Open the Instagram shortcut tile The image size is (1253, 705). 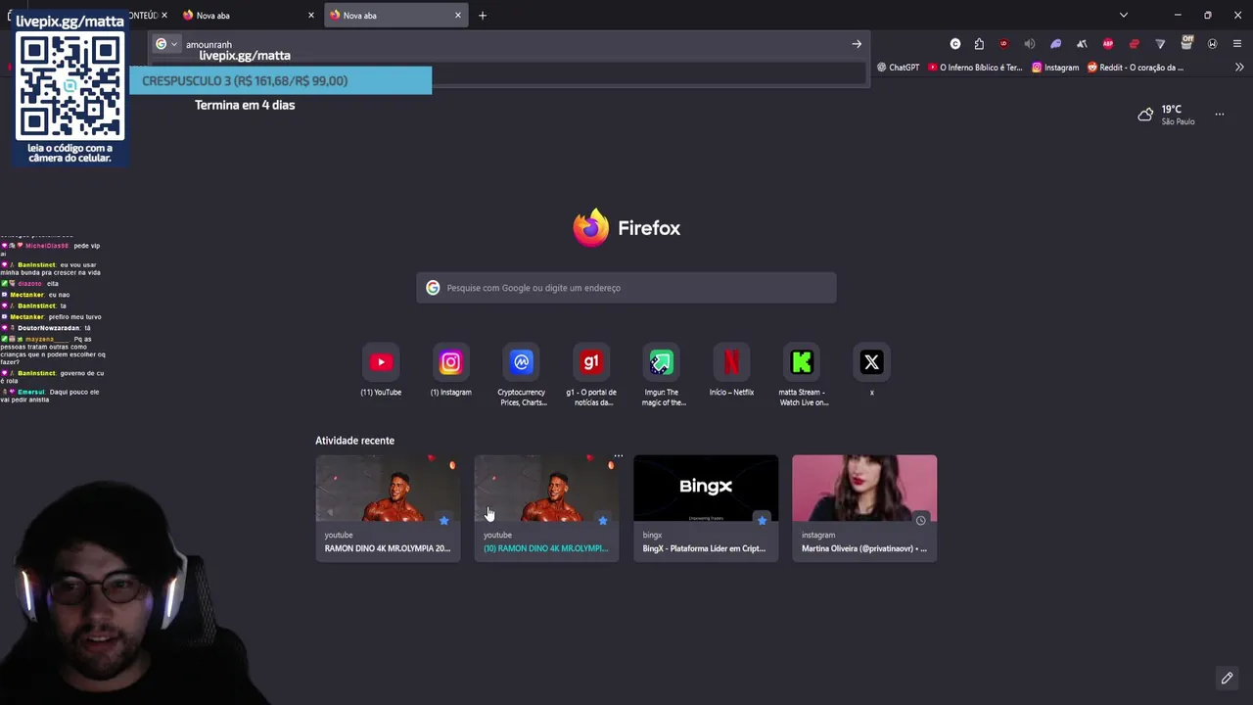click(x=450, y=363)
